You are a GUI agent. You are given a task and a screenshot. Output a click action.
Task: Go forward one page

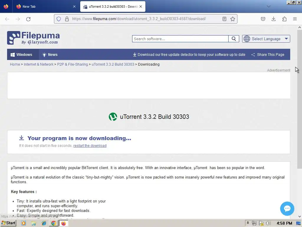[18, 19]
